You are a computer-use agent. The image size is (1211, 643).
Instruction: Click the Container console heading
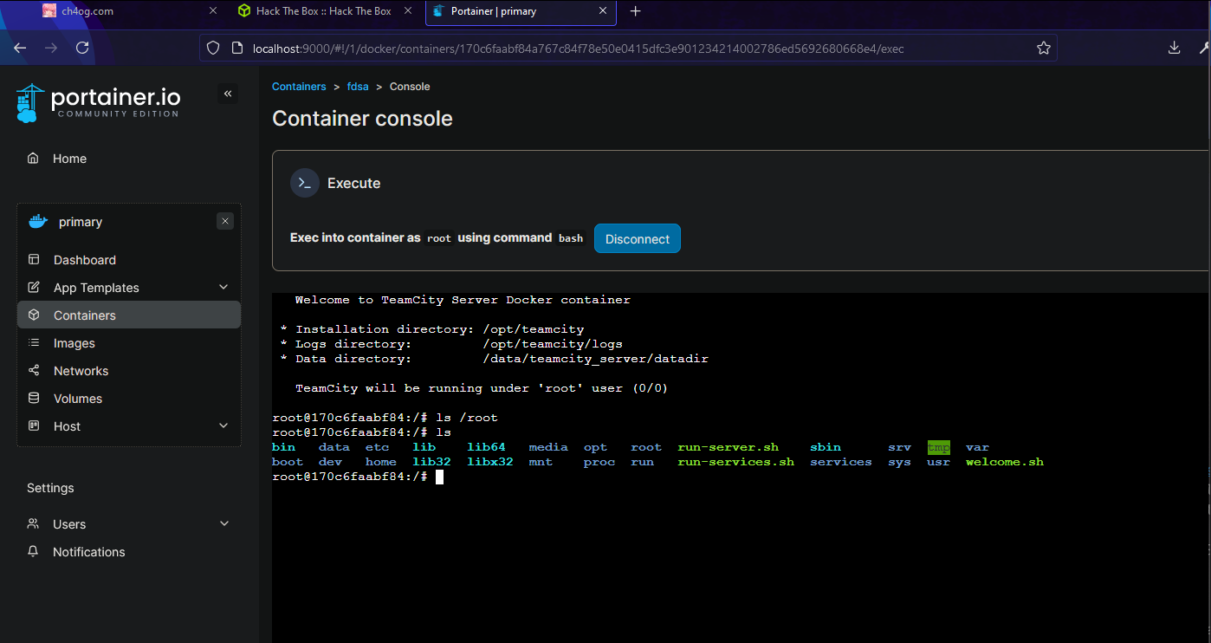(x=362, y=119)
